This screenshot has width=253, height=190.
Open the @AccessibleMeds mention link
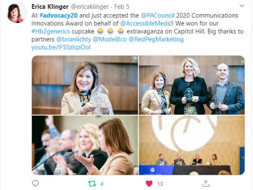point(145,24)
